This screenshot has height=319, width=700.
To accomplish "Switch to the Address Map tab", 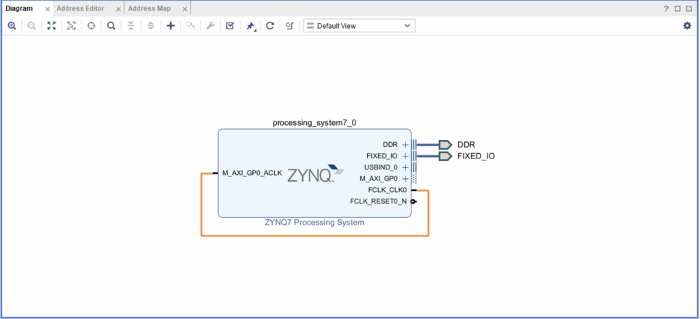I will pyautogui.click(x=149, y=8).
